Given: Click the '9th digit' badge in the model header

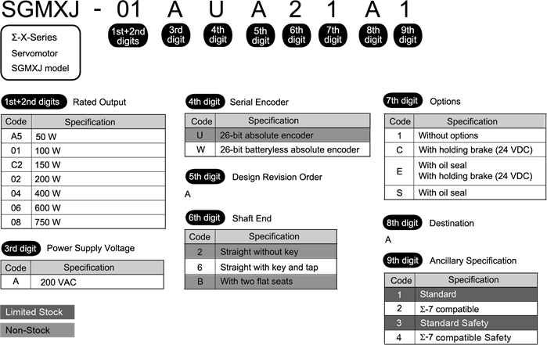Looking at the screenshot, I should (408, 35).
